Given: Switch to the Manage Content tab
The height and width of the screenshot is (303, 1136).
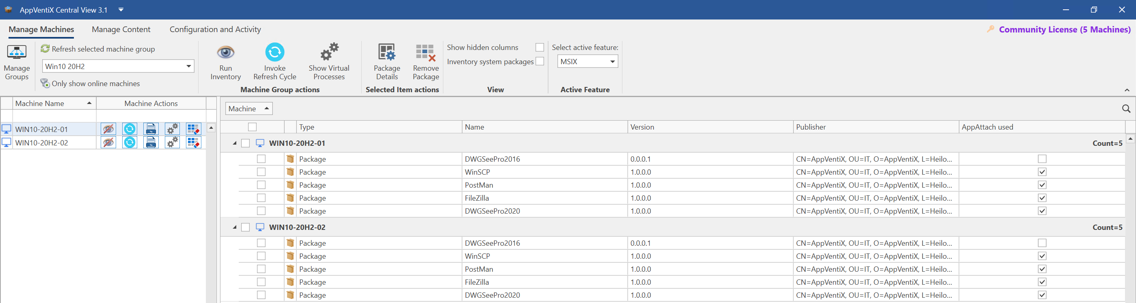Looking at the screenshot, I should 121,30.
